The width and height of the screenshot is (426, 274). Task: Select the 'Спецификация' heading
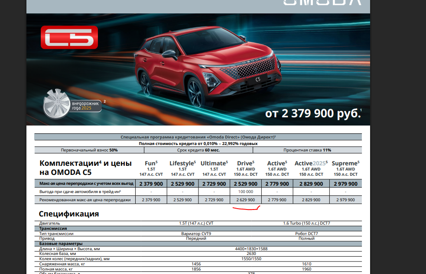pyautogui.click(x=69, y=214)
